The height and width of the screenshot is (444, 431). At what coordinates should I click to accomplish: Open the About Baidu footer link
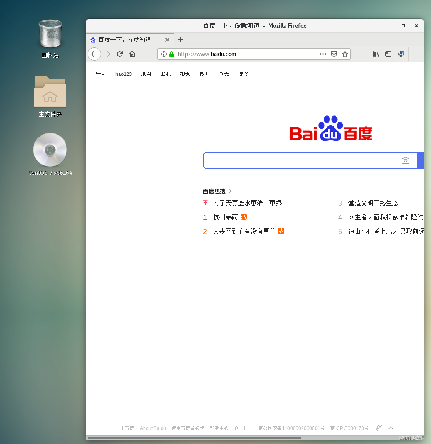pyautogui.click(x=153, y=428)
